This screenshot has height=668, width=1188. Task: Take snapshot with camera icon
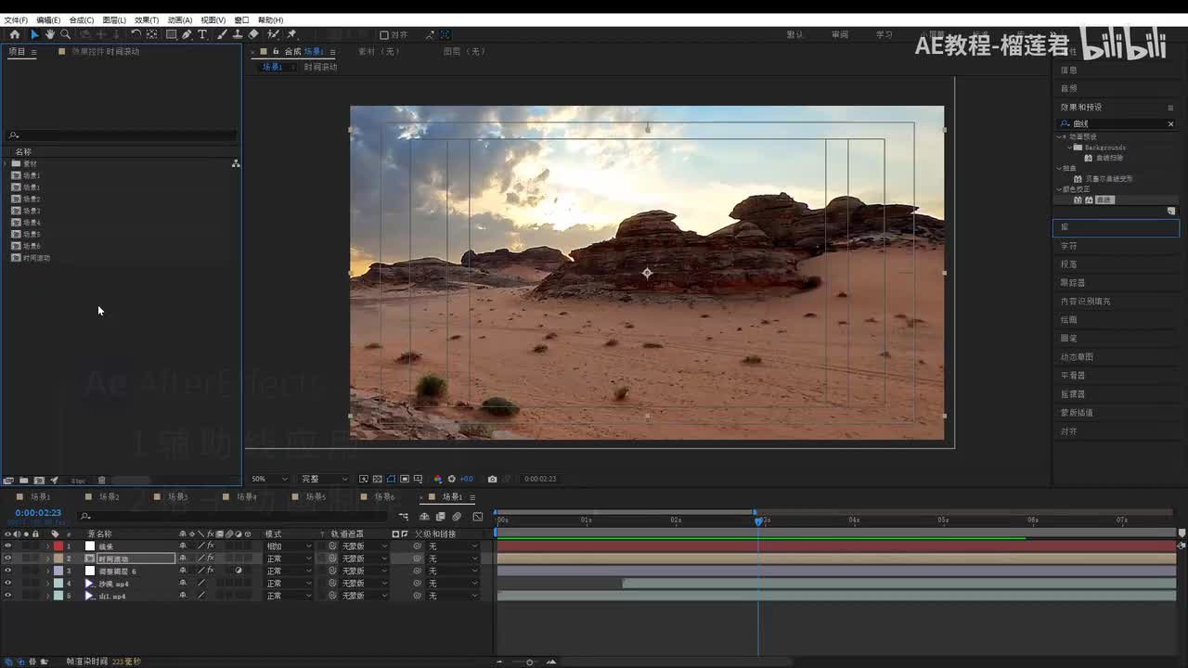492,479
